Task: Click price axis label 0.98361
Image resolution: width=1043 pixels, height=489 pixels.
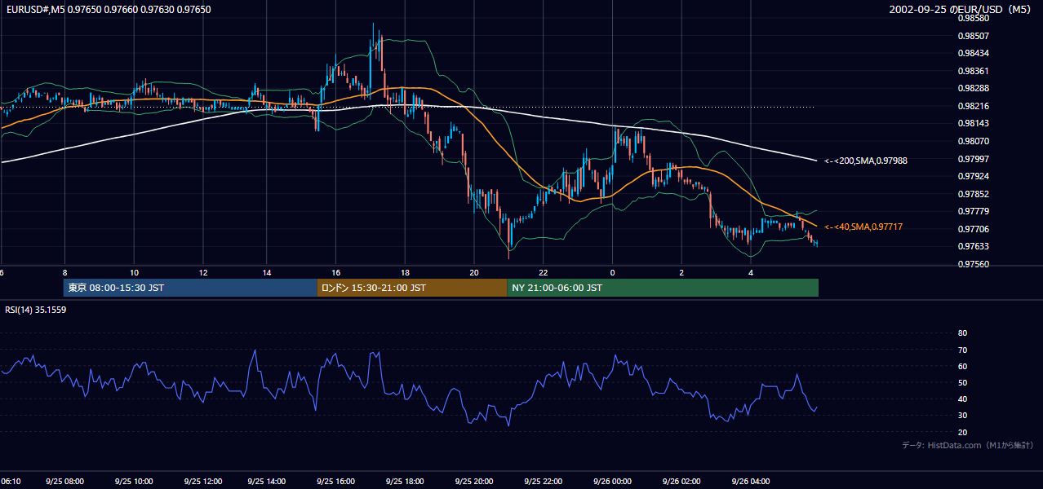Action: 974,71
